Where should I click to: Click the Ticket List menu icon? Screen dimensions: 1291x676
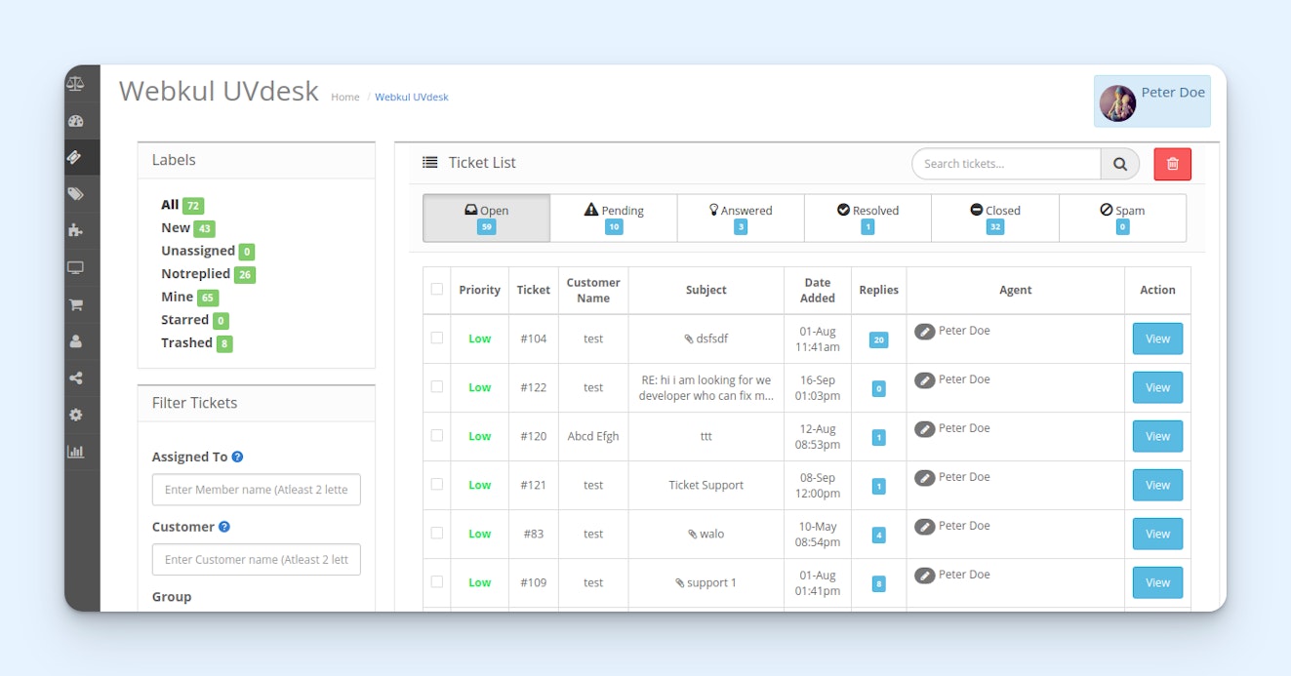coord(429,163)
